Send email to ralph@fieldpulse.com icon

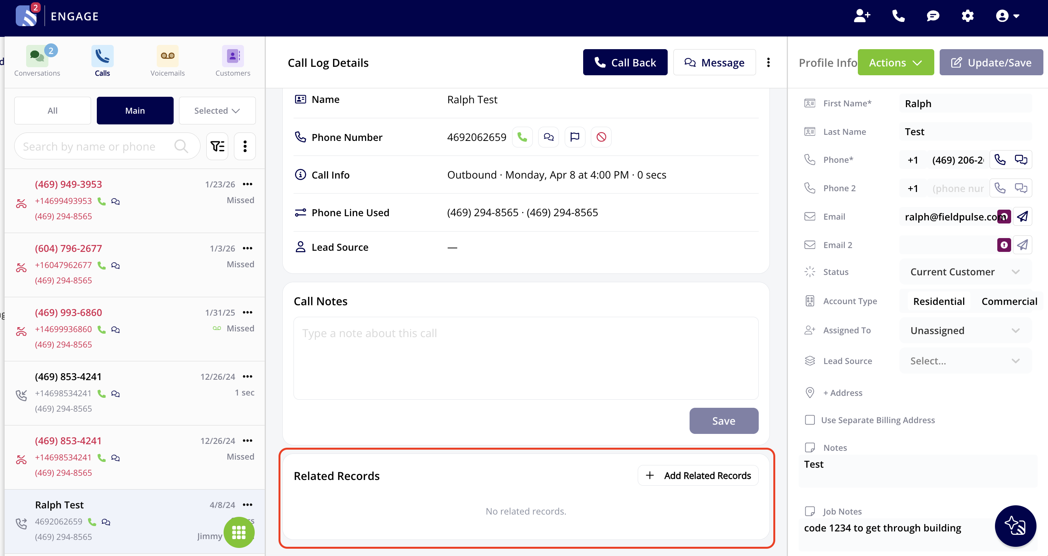[1022, 217]
